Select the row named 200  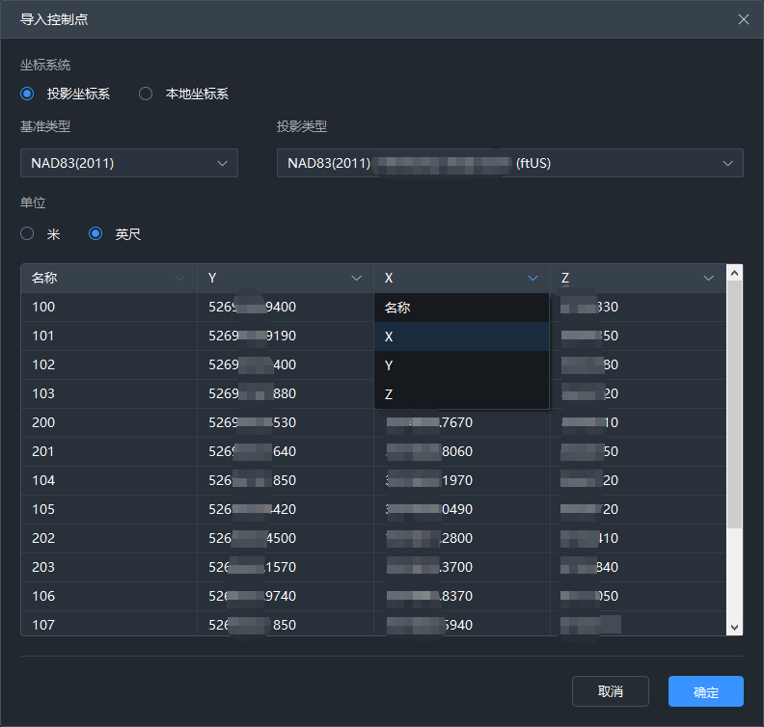coord(108,422)
